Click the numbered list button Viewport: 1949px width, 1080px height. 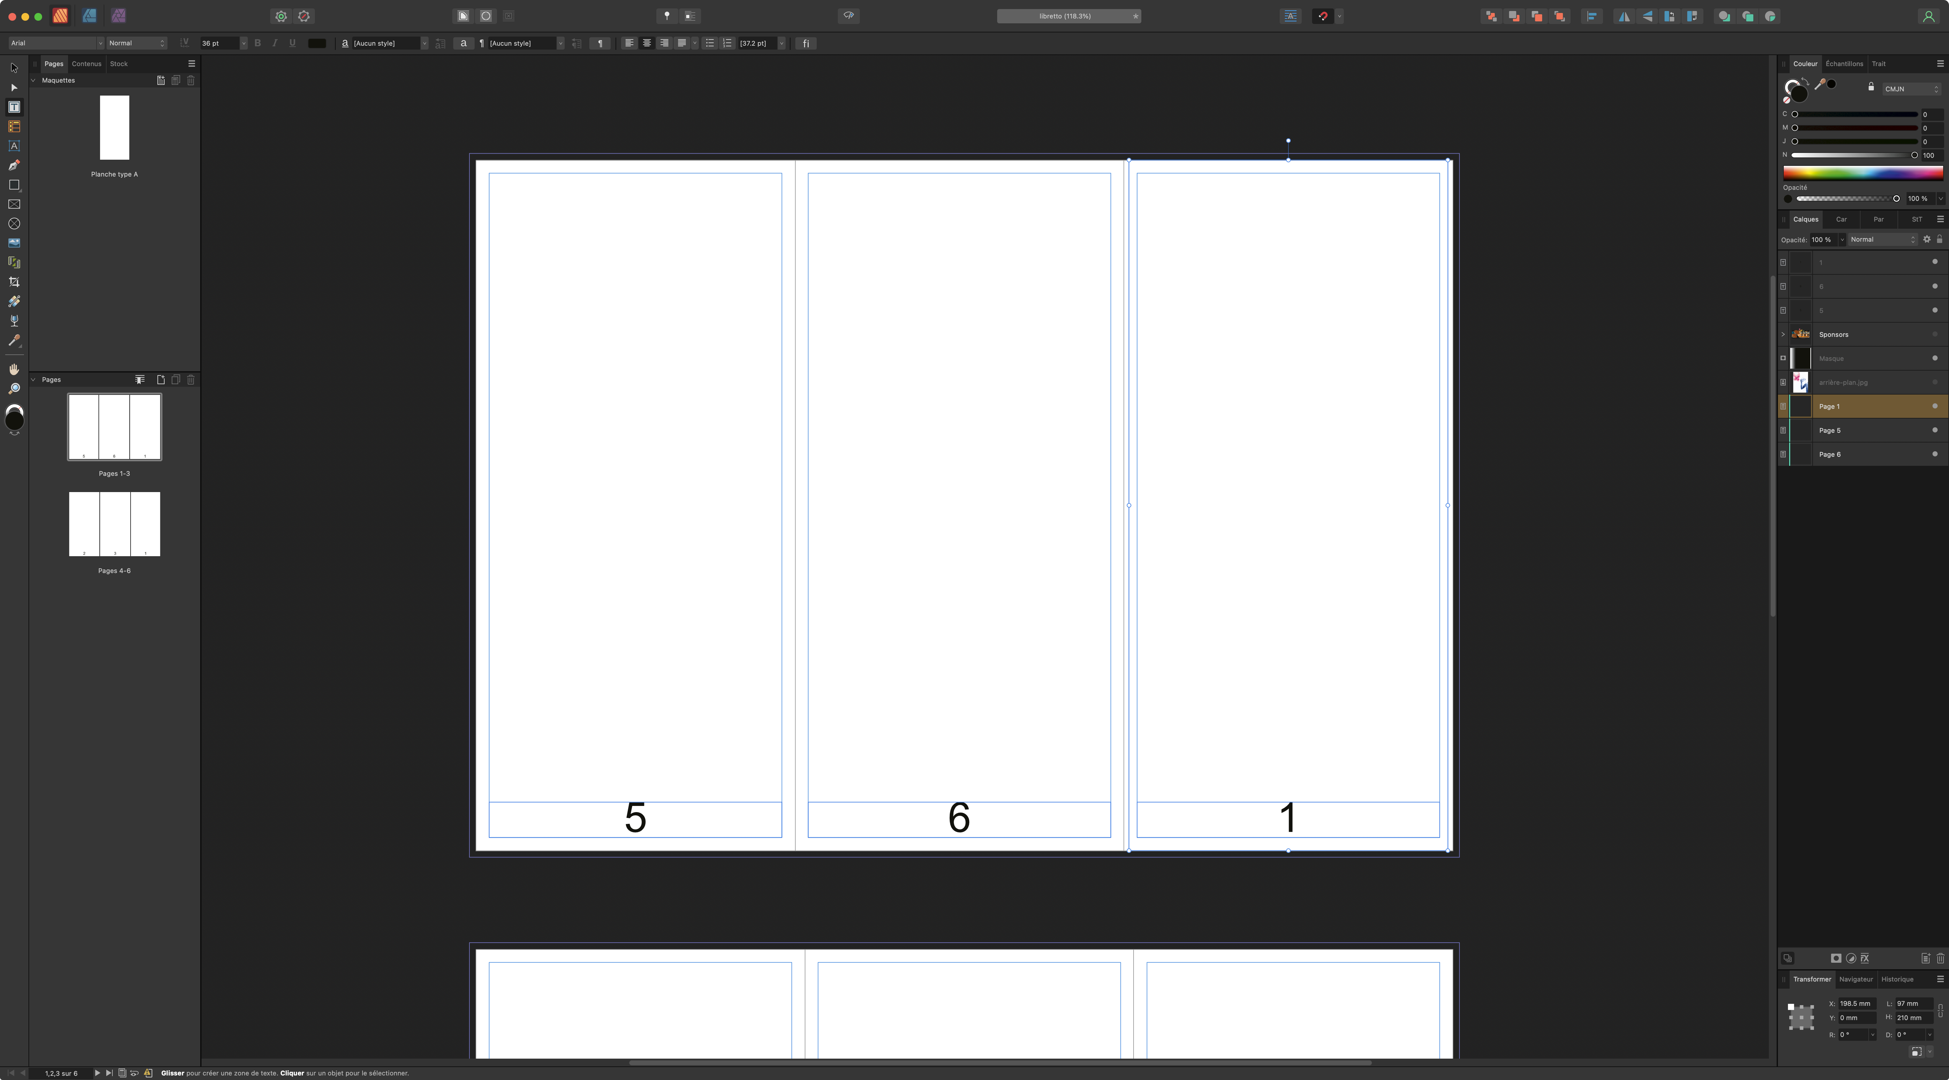click(x=727, y=43)
